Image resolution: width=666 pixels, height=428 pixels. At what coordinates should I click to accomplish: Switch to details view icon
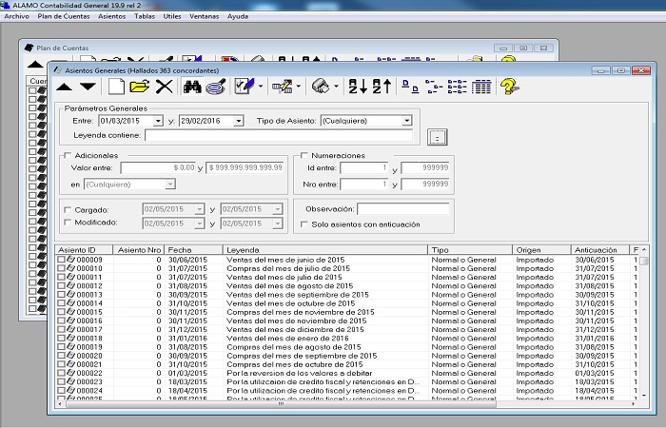pyautogui.click(x=480, y=87)
